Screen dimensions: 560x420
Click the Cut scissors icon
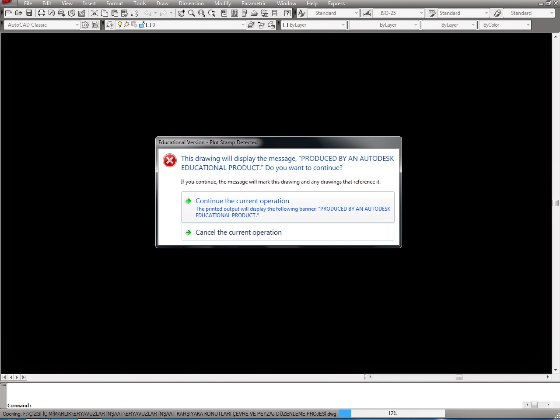click(94, 13)
